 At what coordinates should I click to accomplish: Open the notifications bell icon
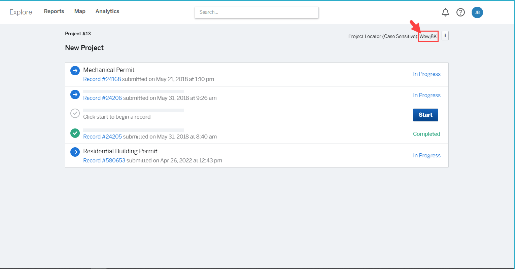[445, 12]
